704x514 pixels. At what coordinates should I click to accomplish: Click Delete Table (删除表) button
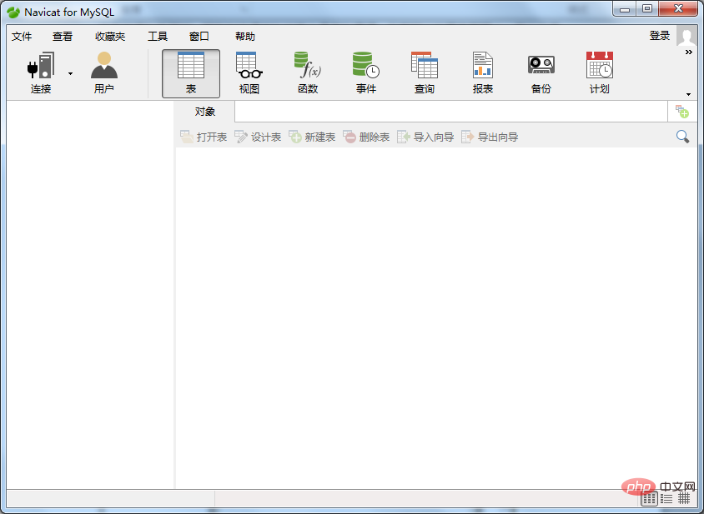366,137
